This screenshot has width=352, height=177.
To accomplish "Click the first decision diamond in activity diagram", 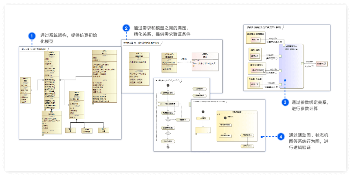I will tap(167, 119).
